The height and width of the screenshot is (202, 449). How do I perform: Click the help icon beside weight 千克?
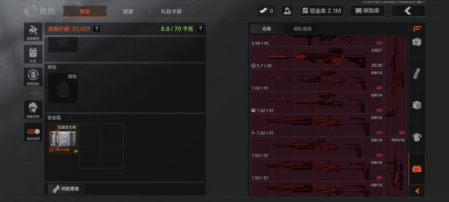(x=200, y=29)
